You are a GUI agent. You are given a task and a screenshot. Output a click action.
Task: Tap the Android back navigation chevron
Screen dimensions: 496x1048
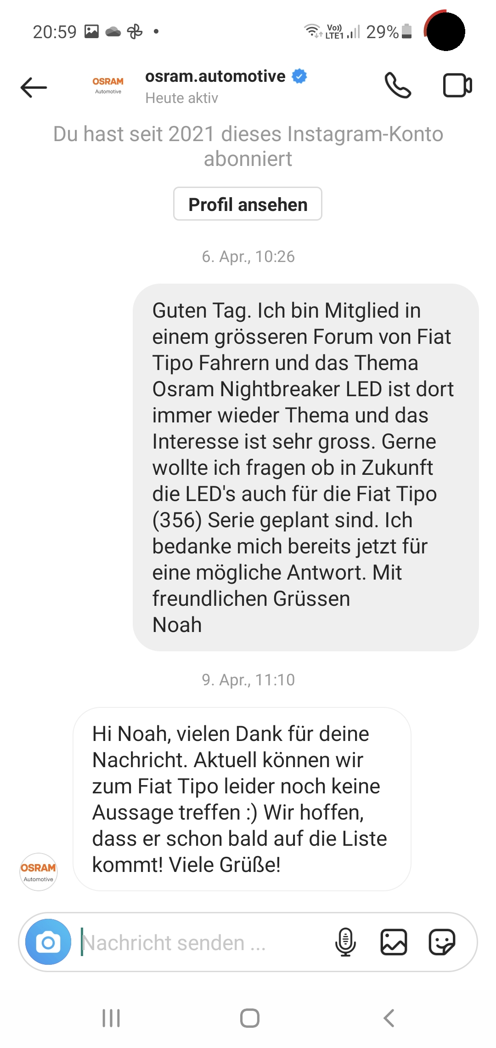pos(389,1018)
